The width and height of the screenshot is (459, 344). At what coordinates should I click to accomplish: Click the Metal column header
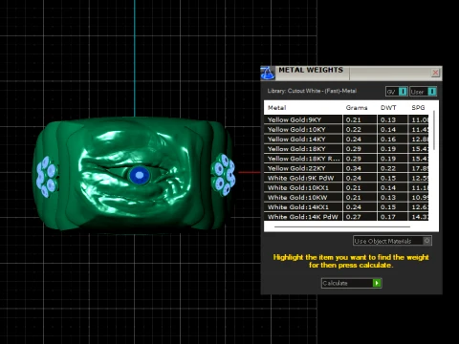[276, 108]
